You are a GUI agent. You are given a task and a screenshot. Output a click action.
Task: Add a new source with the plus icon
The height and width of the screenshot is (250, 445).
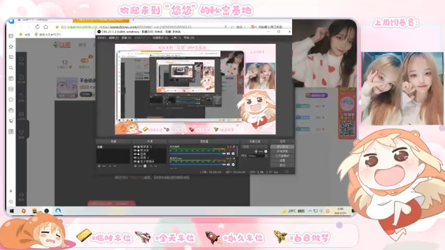135,166
